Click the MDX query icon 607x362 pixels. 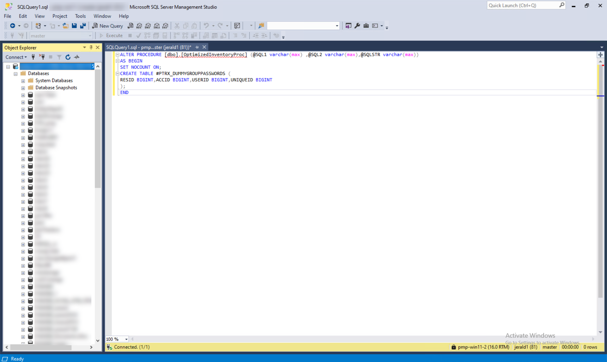pyautogui.click(x=139, y=26)
